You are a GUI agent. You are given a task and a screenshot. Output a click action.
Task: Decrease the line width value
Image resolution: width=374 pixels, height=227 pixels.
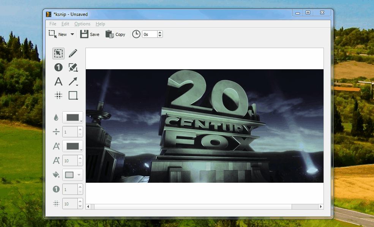point(80,134)
